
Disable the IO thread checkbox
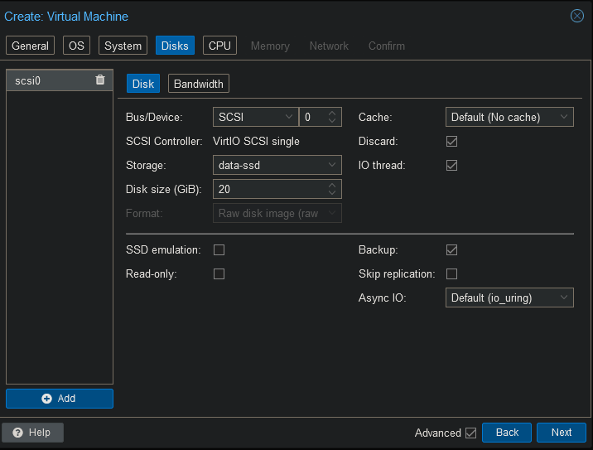coord(451,166)
